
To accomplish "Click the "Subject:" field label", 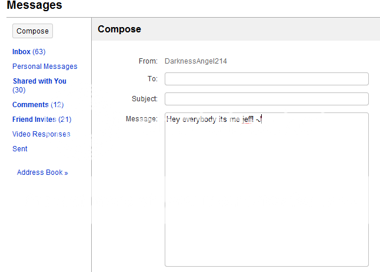I will point(145,99).
